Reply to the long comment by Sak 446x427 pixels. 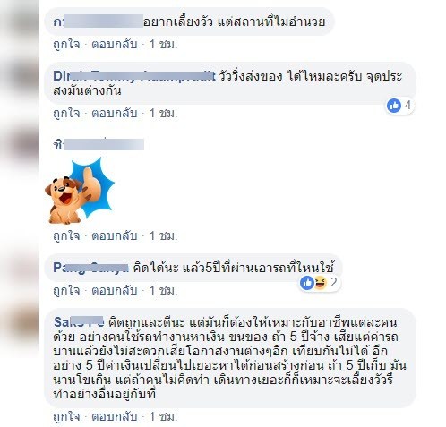click(x=114, y=416)
